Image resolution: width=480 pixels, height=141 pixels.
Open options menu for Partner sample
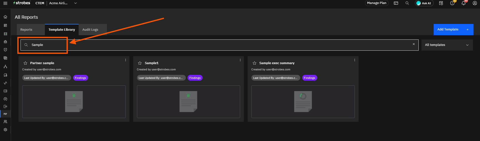125,60
